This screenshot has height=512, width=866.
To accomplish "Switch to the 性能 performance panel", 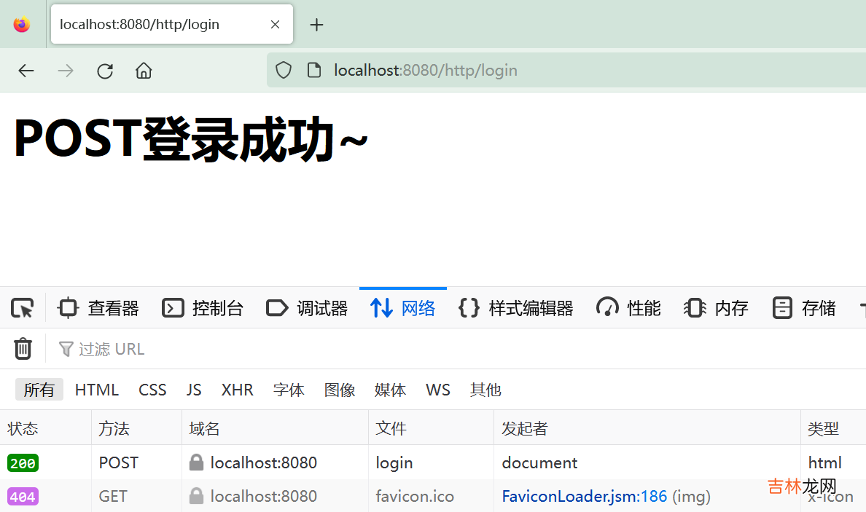I will [629, 309].
